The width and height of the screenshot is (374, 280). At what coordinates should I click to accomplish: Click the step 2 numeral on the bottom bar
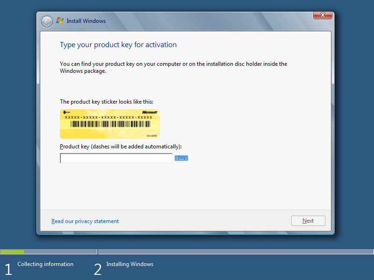point(98,269)
